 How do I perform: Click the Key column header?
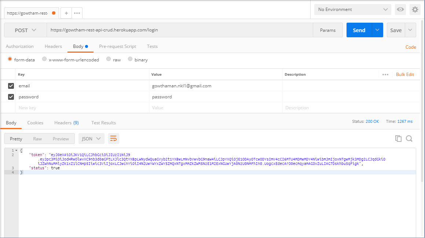click(21, 75)
